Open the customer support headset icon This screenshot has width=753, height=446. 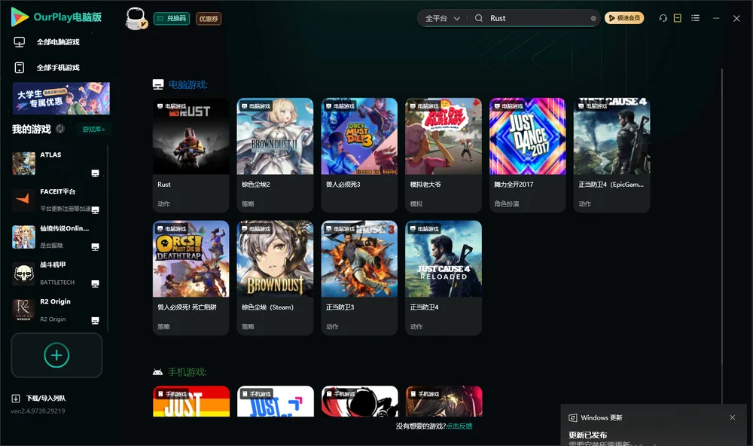click(663, 18)
